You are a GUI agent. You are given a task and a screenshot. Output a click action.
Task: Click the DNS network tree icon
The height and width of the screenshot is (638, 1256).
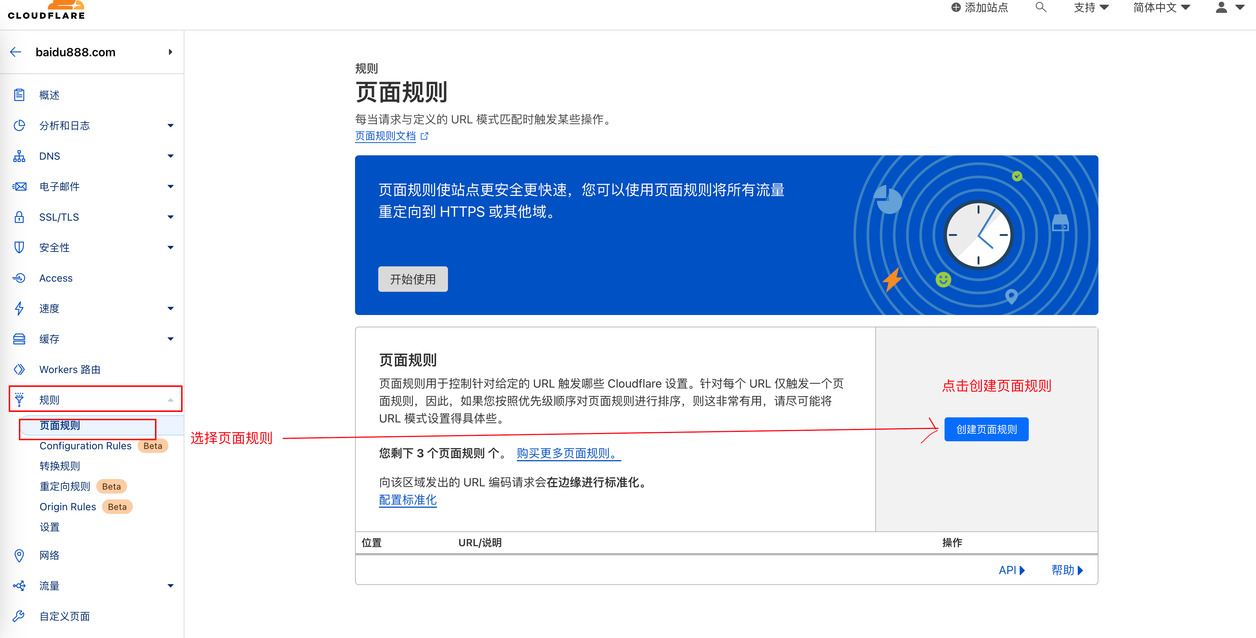coord(19,156)
